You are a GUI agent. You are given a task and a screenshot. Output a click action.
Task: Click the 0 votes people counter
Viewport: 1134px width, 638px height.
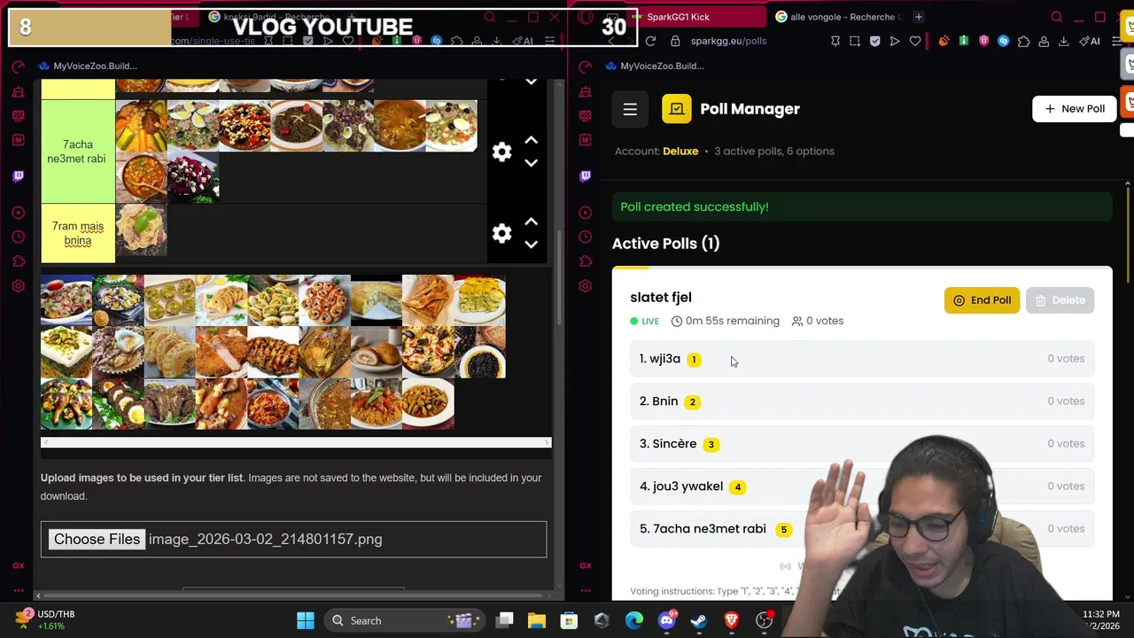[817, 321]
